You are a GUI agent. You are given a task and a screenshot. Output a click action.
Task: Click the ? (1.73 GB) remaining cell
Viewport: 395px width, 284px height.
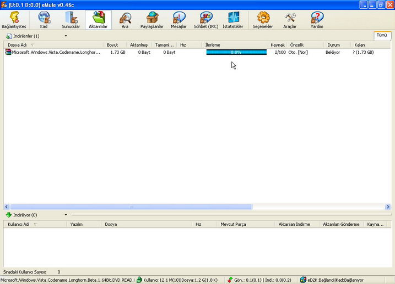363,52
